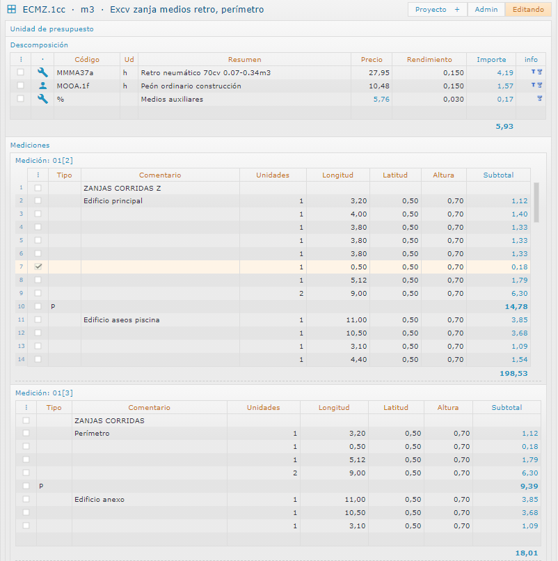Image resolution: width=558 pixels, height=561 pixels.
Task: Open the Medición 01[2] column options menu
Action: (x=38, y=175)
